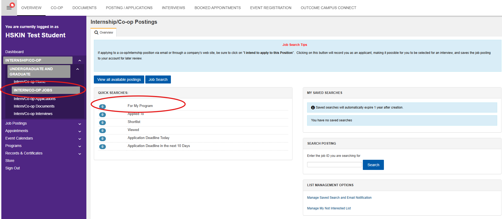Open the Interviews top navigation item
The height and width of the screenshot is (219, 502).
pyautogui.click(x=173, y=8)
